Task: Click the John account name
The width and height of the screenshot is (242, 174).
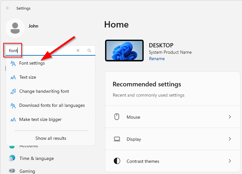Action: click(x=33, y=26)
